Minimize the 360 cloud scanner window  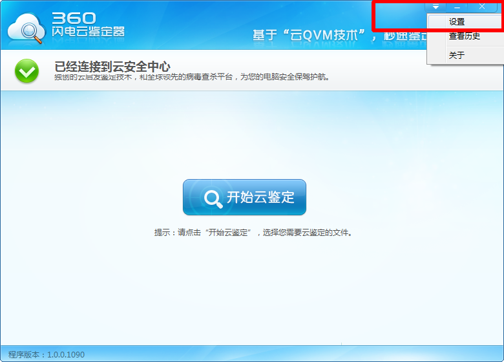(x=457, y=6)
